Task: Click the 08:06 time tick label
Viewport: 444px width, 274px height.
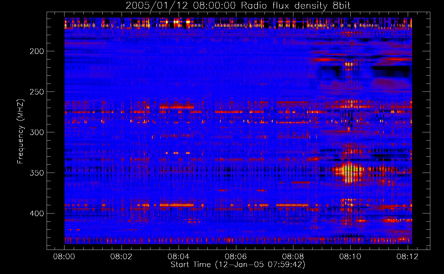Action: pyautogui.click(x=236, y=256)
